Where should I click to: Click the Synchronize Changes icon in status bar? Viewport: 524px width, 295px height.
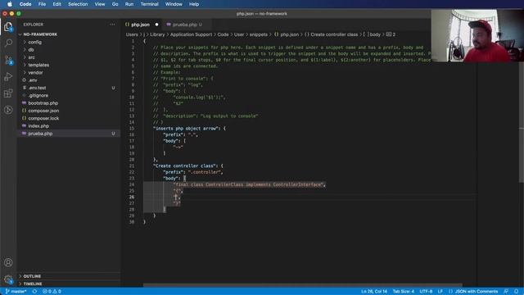(x=34, y=292)
